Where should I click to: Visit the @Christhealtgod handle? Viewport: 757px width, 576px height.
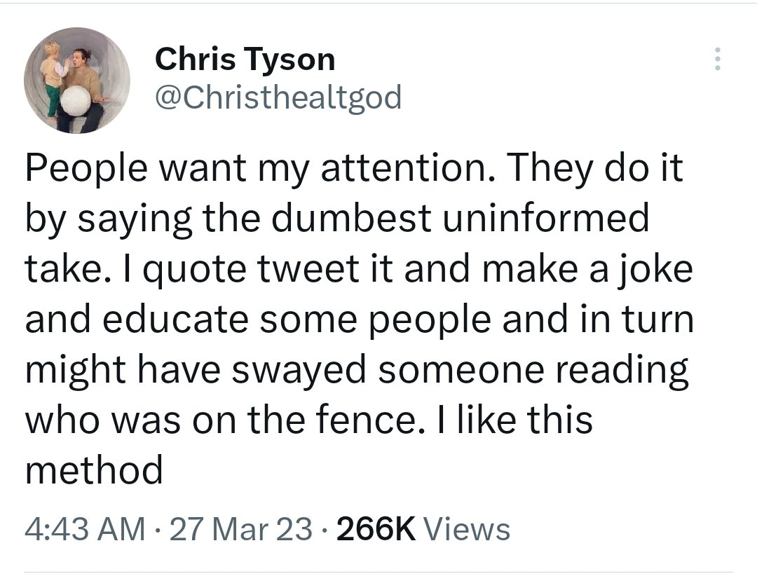(278, 97)
